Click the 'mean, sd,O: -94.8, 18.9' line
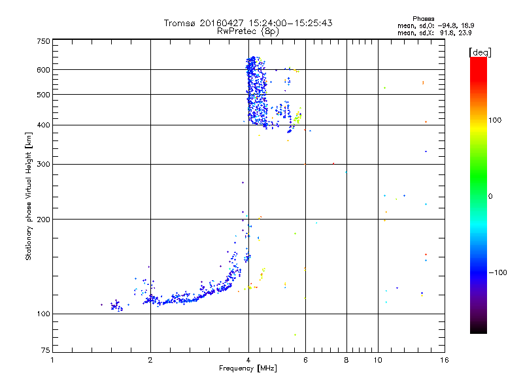Viewport: 523px width, 392px height. click(x=435, y=25)
